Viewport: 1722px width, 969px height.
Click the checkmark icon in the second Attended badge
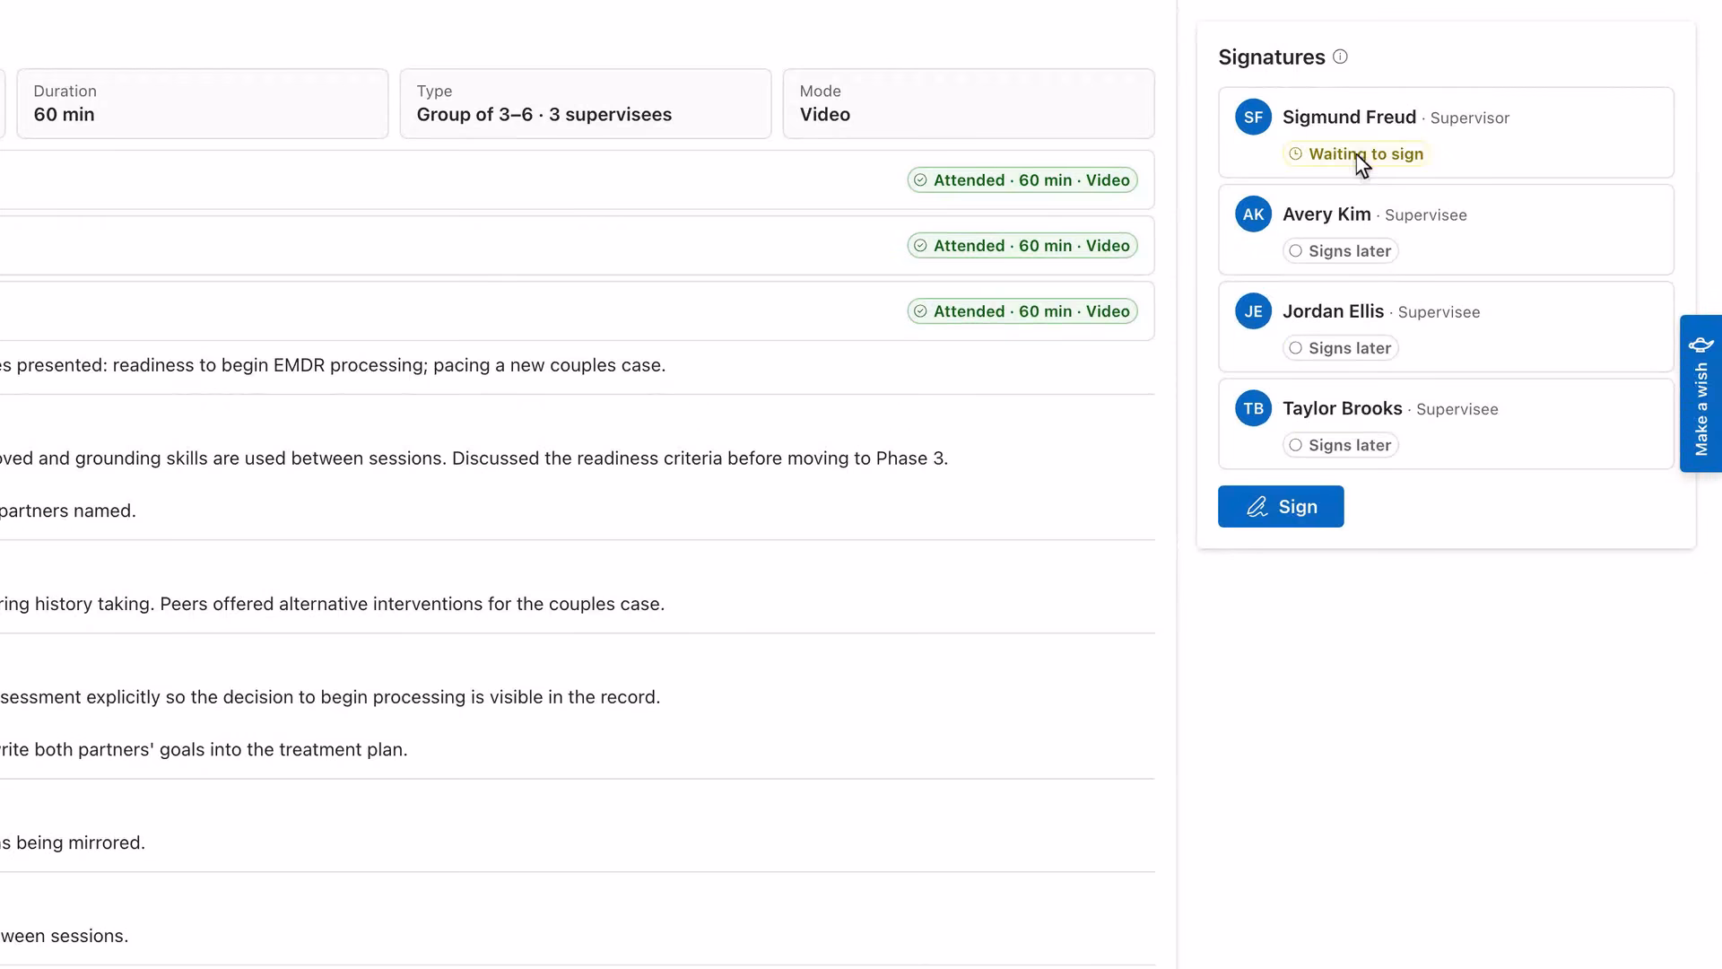pyautogui.click(x=920, y=246)
